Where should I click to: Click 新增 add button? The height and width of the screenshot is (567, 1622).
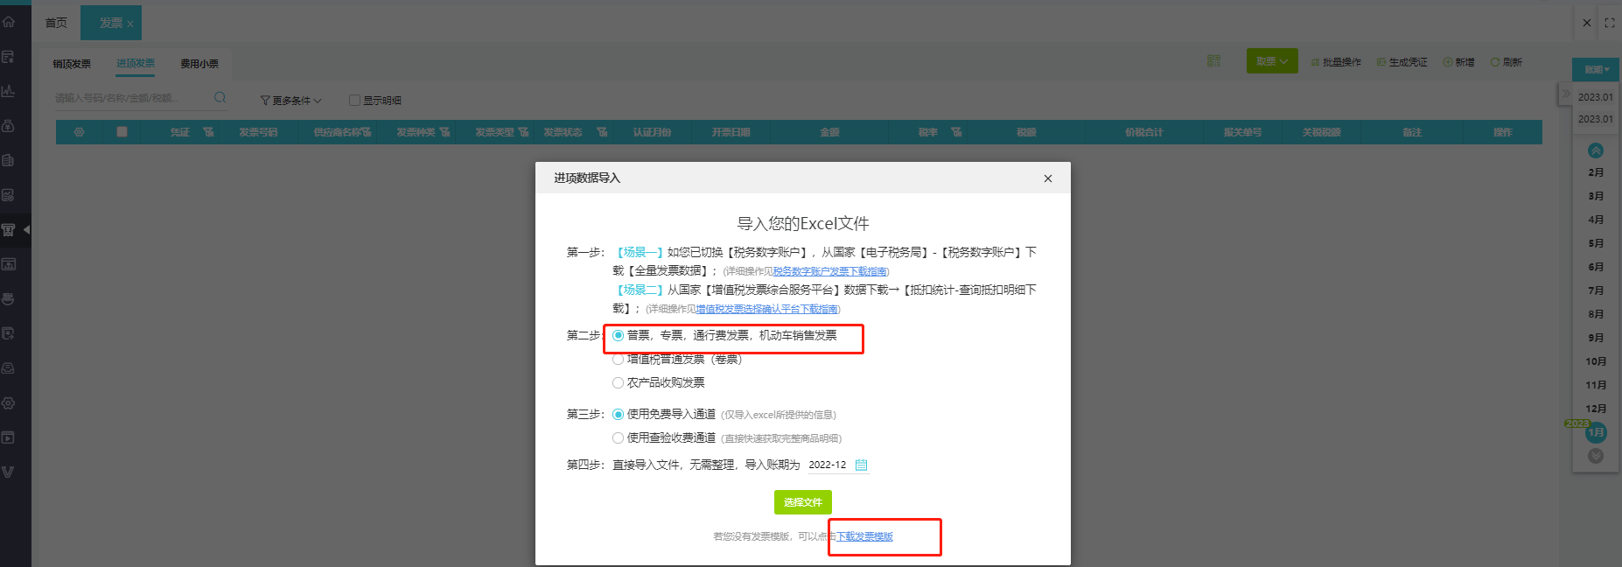tap(1458, 62)
